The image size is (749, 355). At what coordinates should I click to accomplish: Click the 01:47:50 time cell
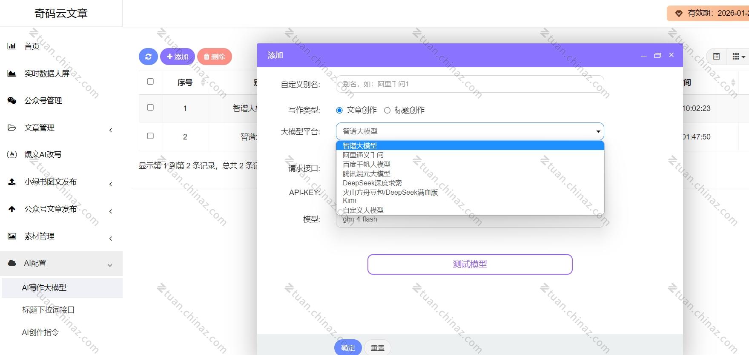click(696, 137)
